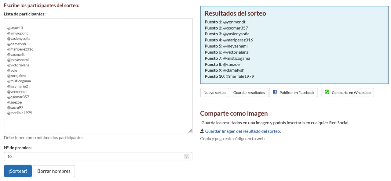Click Comparte en Whatsapp button

coord(348,93)
